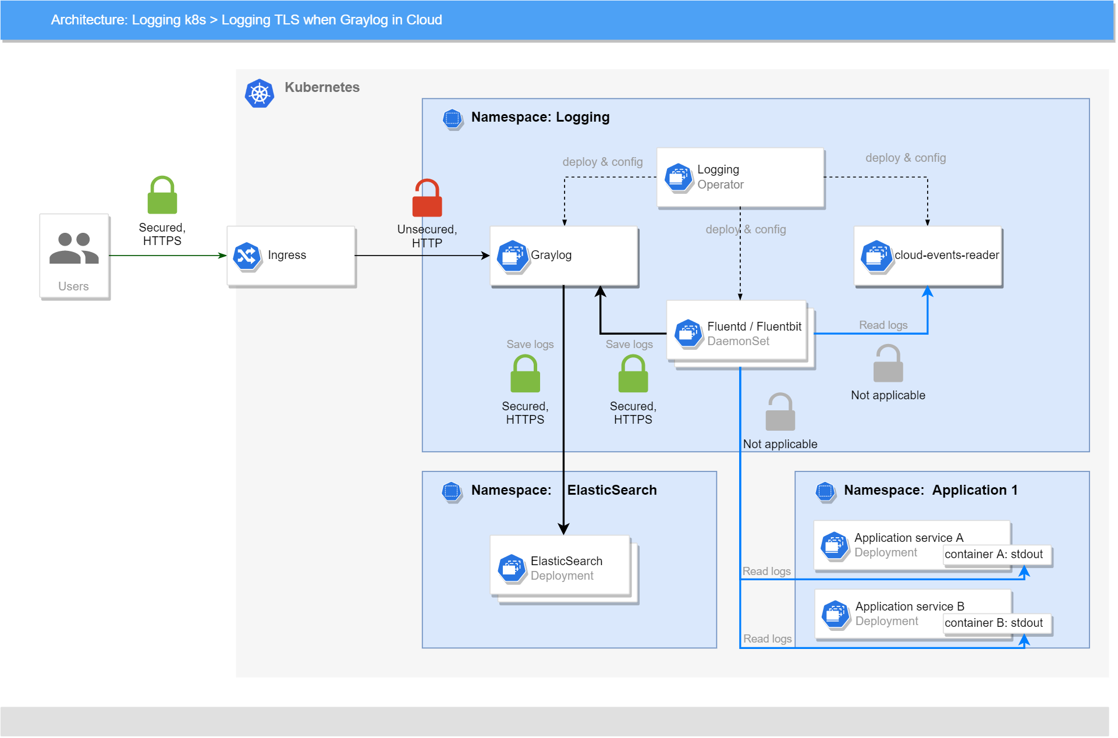Select the ElasticSearch Deployment box label
Image resolution: width=1118 pixels, height=738 pixels.
point(566,568)
